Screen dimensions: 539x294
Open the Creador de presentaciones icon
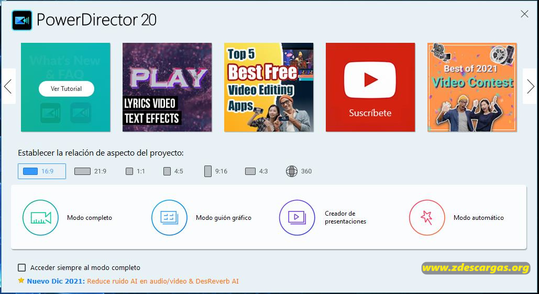[297, 218]
